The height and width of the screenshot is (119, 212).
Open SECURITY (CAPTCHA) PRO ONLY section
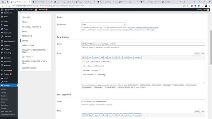click(34, 51)
